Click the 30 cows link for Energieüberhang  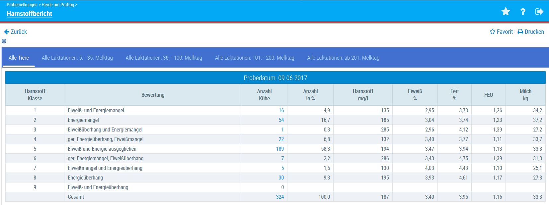coord(281,178)
